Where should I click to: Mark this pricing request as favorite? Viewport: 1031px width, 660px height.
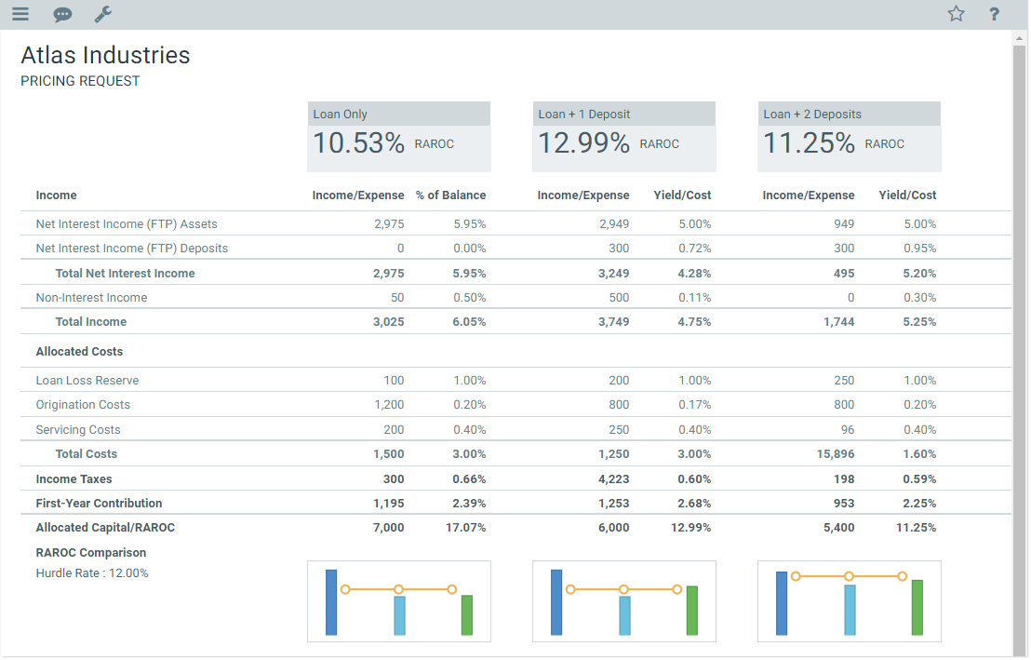[x=956, y=14]
